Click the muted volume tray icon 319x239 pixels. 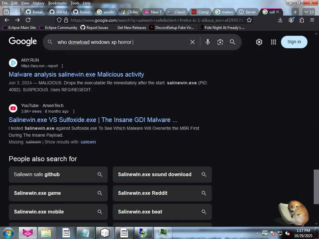288,233
